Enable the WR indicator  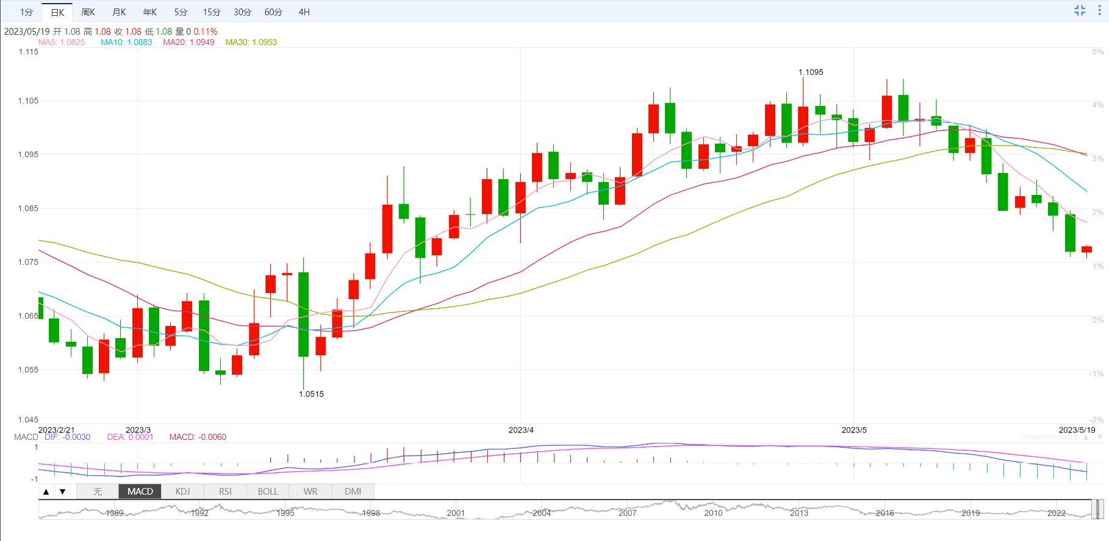point(310,492)
